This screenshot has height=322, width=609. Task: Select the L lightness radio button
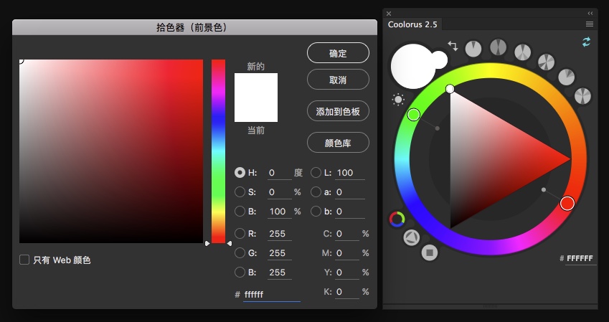tap(316, 173)
